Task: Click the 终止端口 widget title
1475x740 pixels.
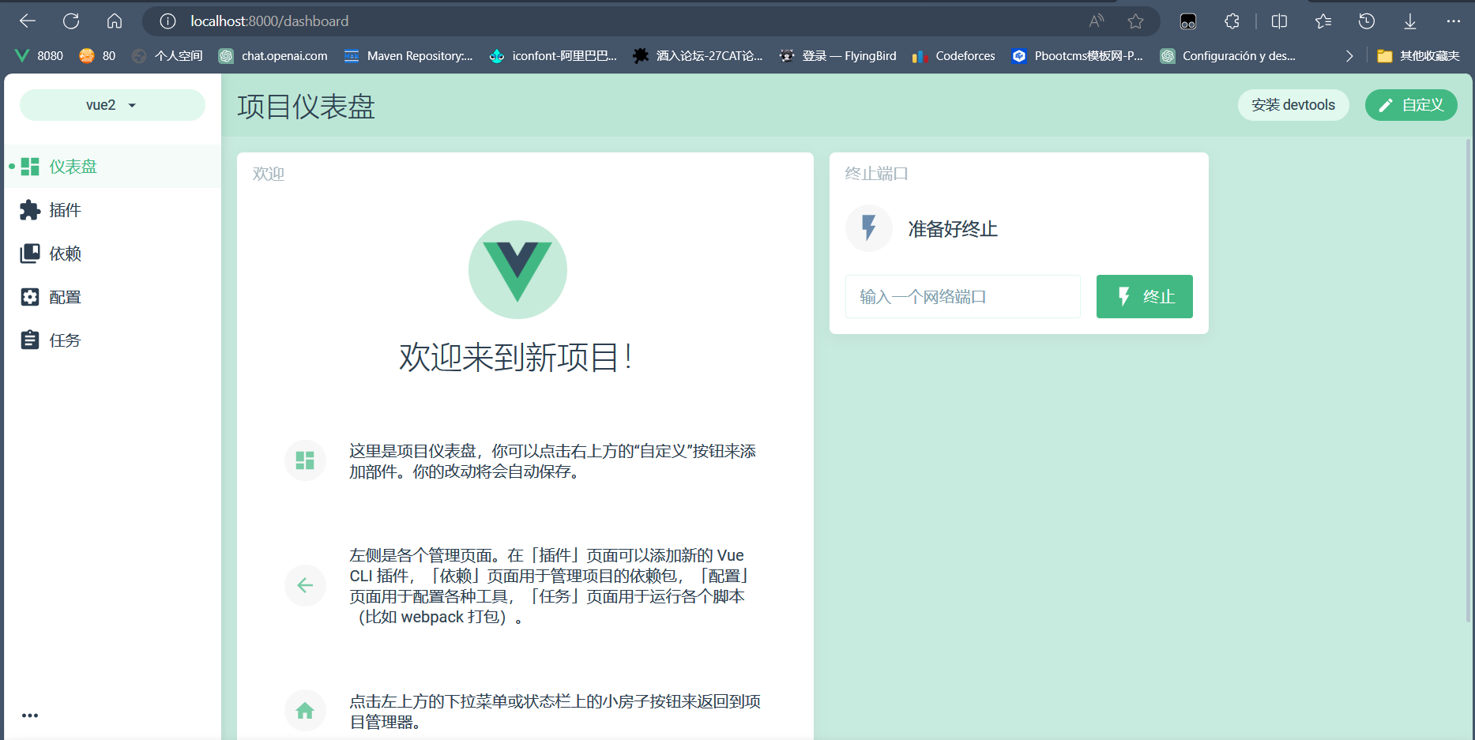Action: click(x=877, y=174)
